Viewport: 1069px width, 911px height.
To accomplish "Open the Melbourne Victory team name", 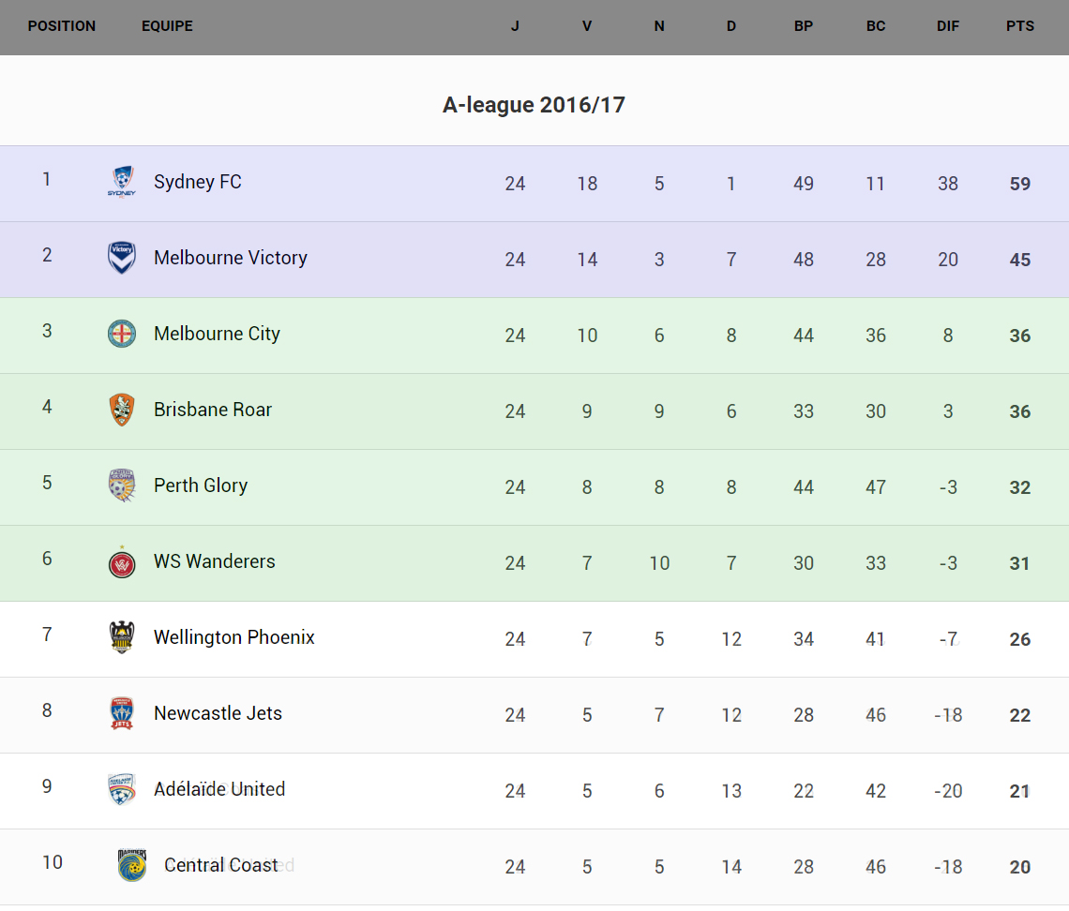I will coord(231,258).
